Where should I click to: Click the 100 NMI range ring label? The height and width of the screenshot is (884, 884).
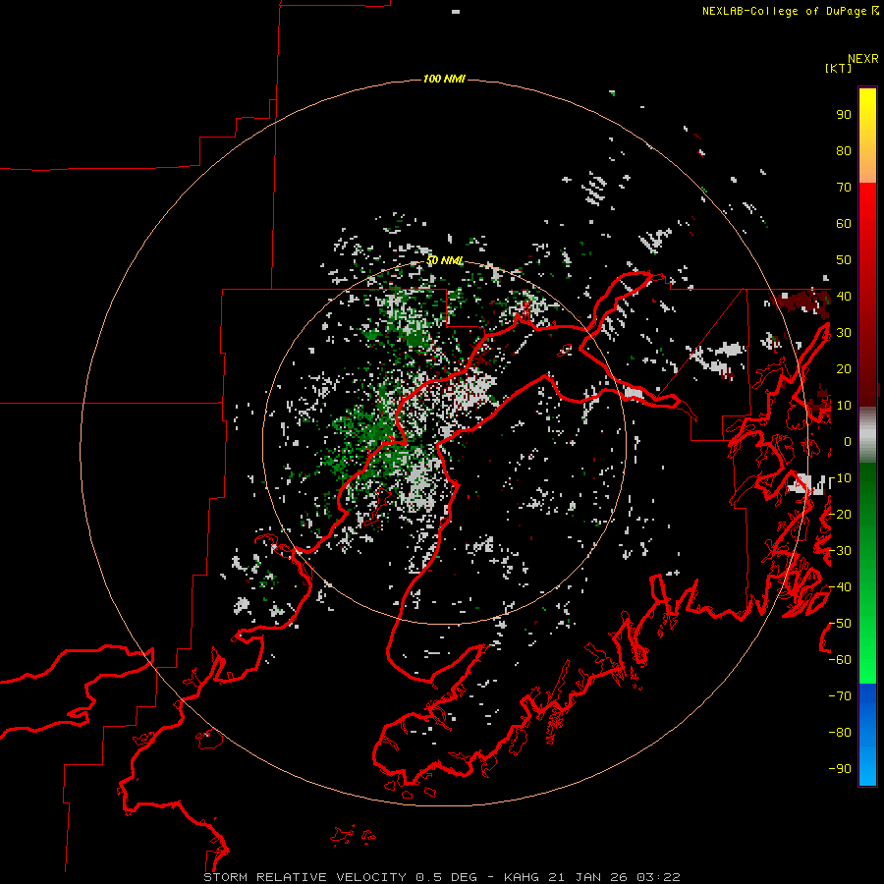coord(444,79)
